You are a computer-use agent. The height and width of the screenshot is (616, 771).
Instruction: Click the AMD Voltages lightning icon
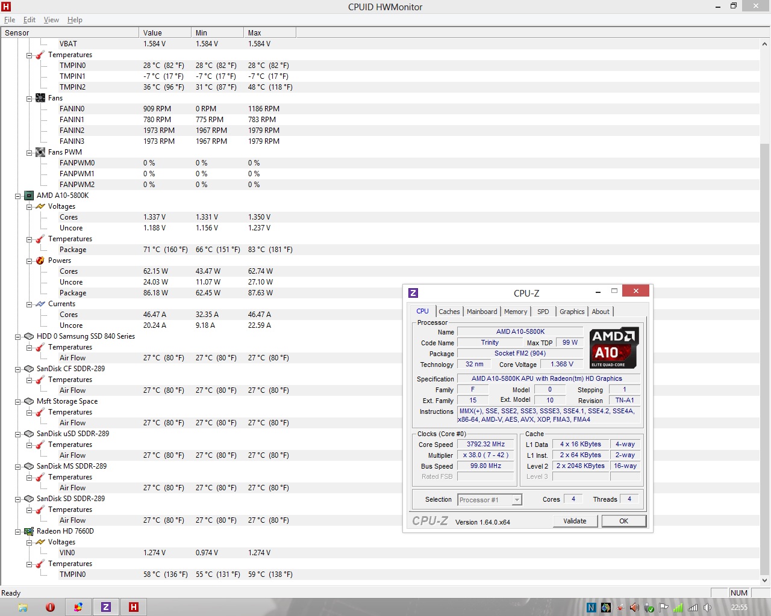click(40, 206)
